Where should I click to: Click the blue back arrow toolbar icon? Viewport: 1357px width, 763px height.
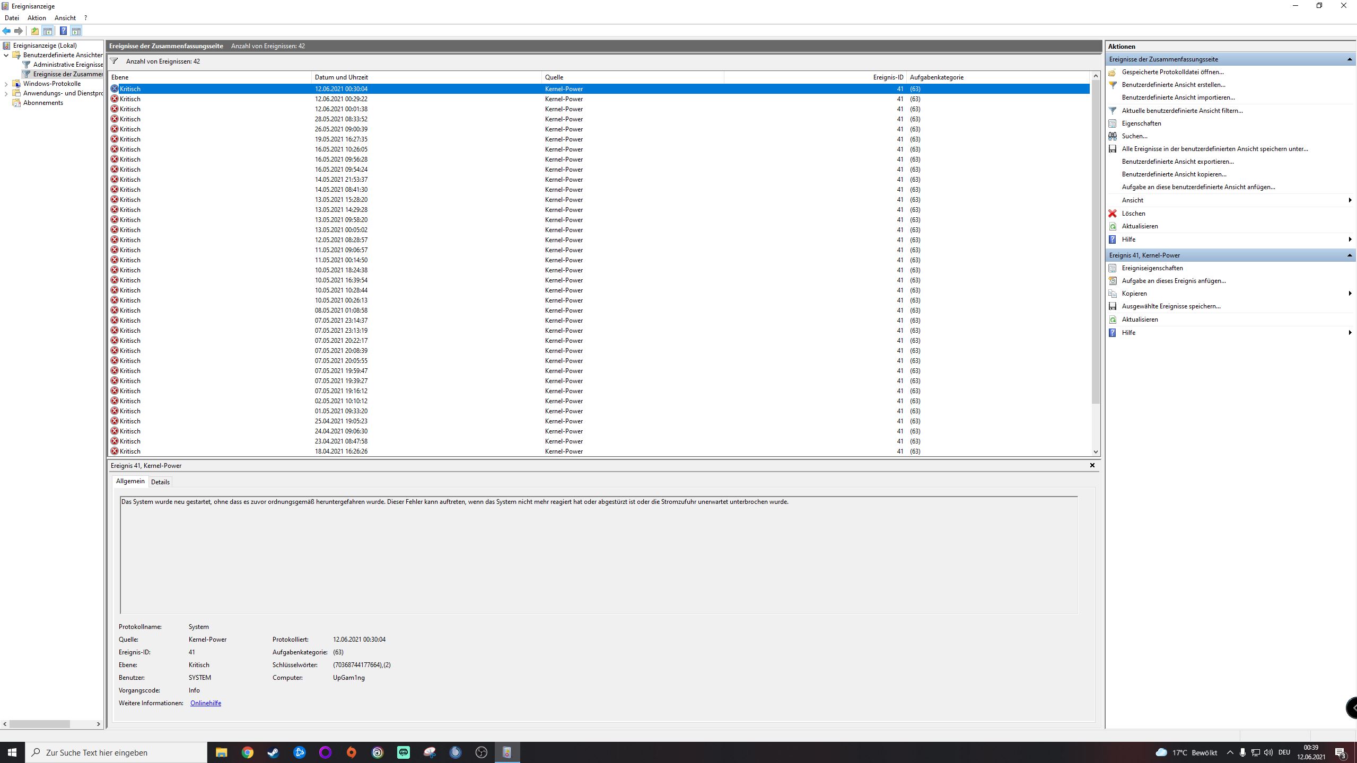point(6,31)
